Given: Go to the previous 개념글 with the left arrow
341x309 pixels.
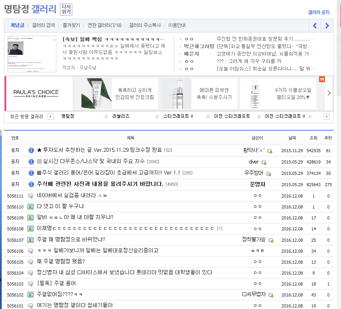Looking at the screenshot, I should click(x=315, y=26).
